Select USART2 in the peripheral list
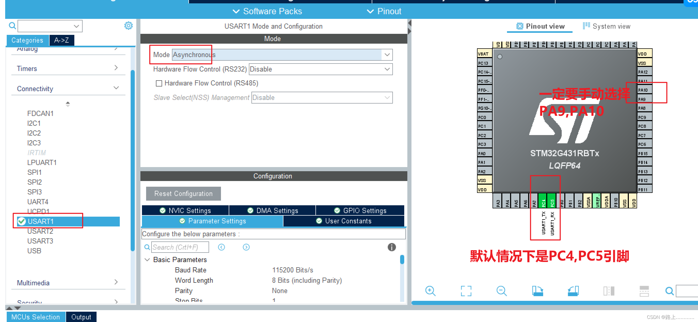Screen dimensions: 698x322 [x=40, y=231]
